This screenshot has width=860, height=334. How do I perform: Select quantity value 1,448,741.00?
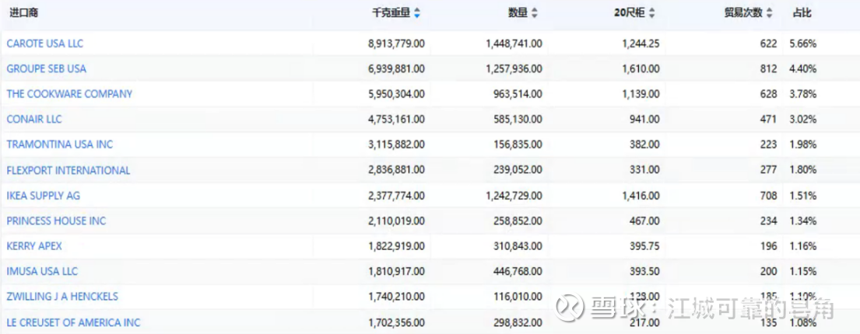click(x=514, y=43)
